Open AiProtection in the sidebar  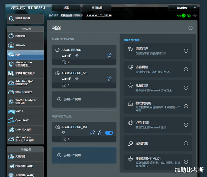tap(25, 64)
